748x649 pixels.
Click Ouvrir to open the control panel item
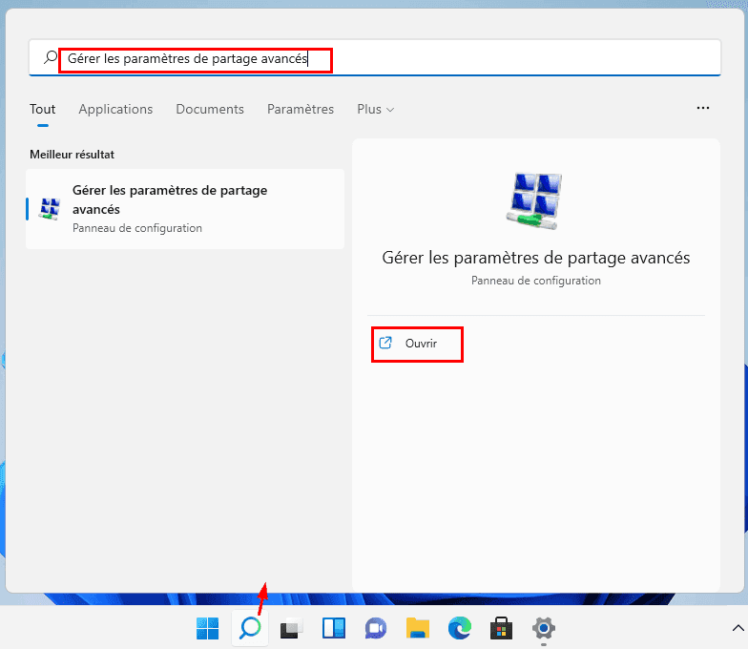[417, 344]
